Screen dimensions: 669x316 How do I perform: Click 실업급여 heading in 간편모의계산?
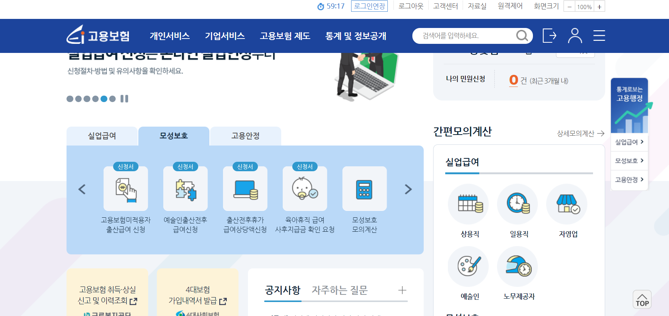[x=462, y=162]
